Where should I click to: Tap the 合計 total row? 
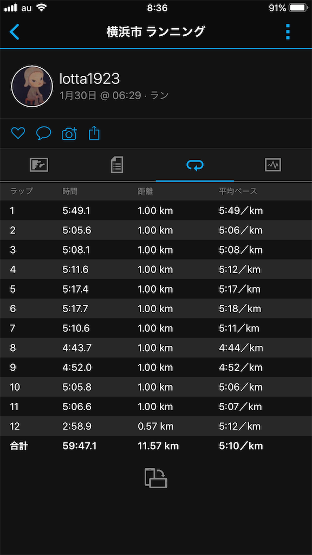(156, 446)
